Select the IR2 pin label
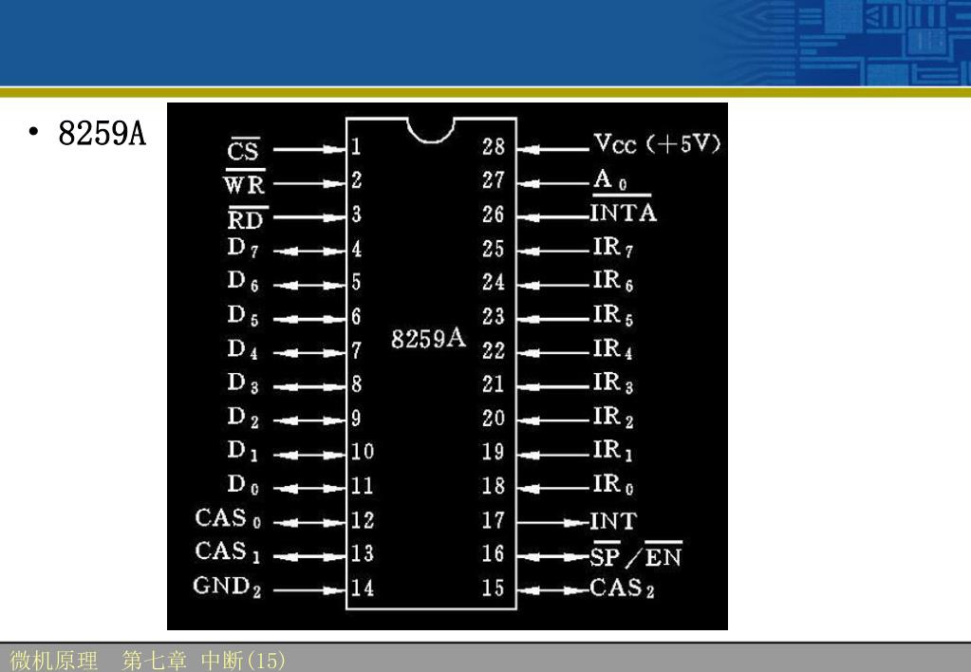Viewport: 971px width, 672px height. click(613, 418)
